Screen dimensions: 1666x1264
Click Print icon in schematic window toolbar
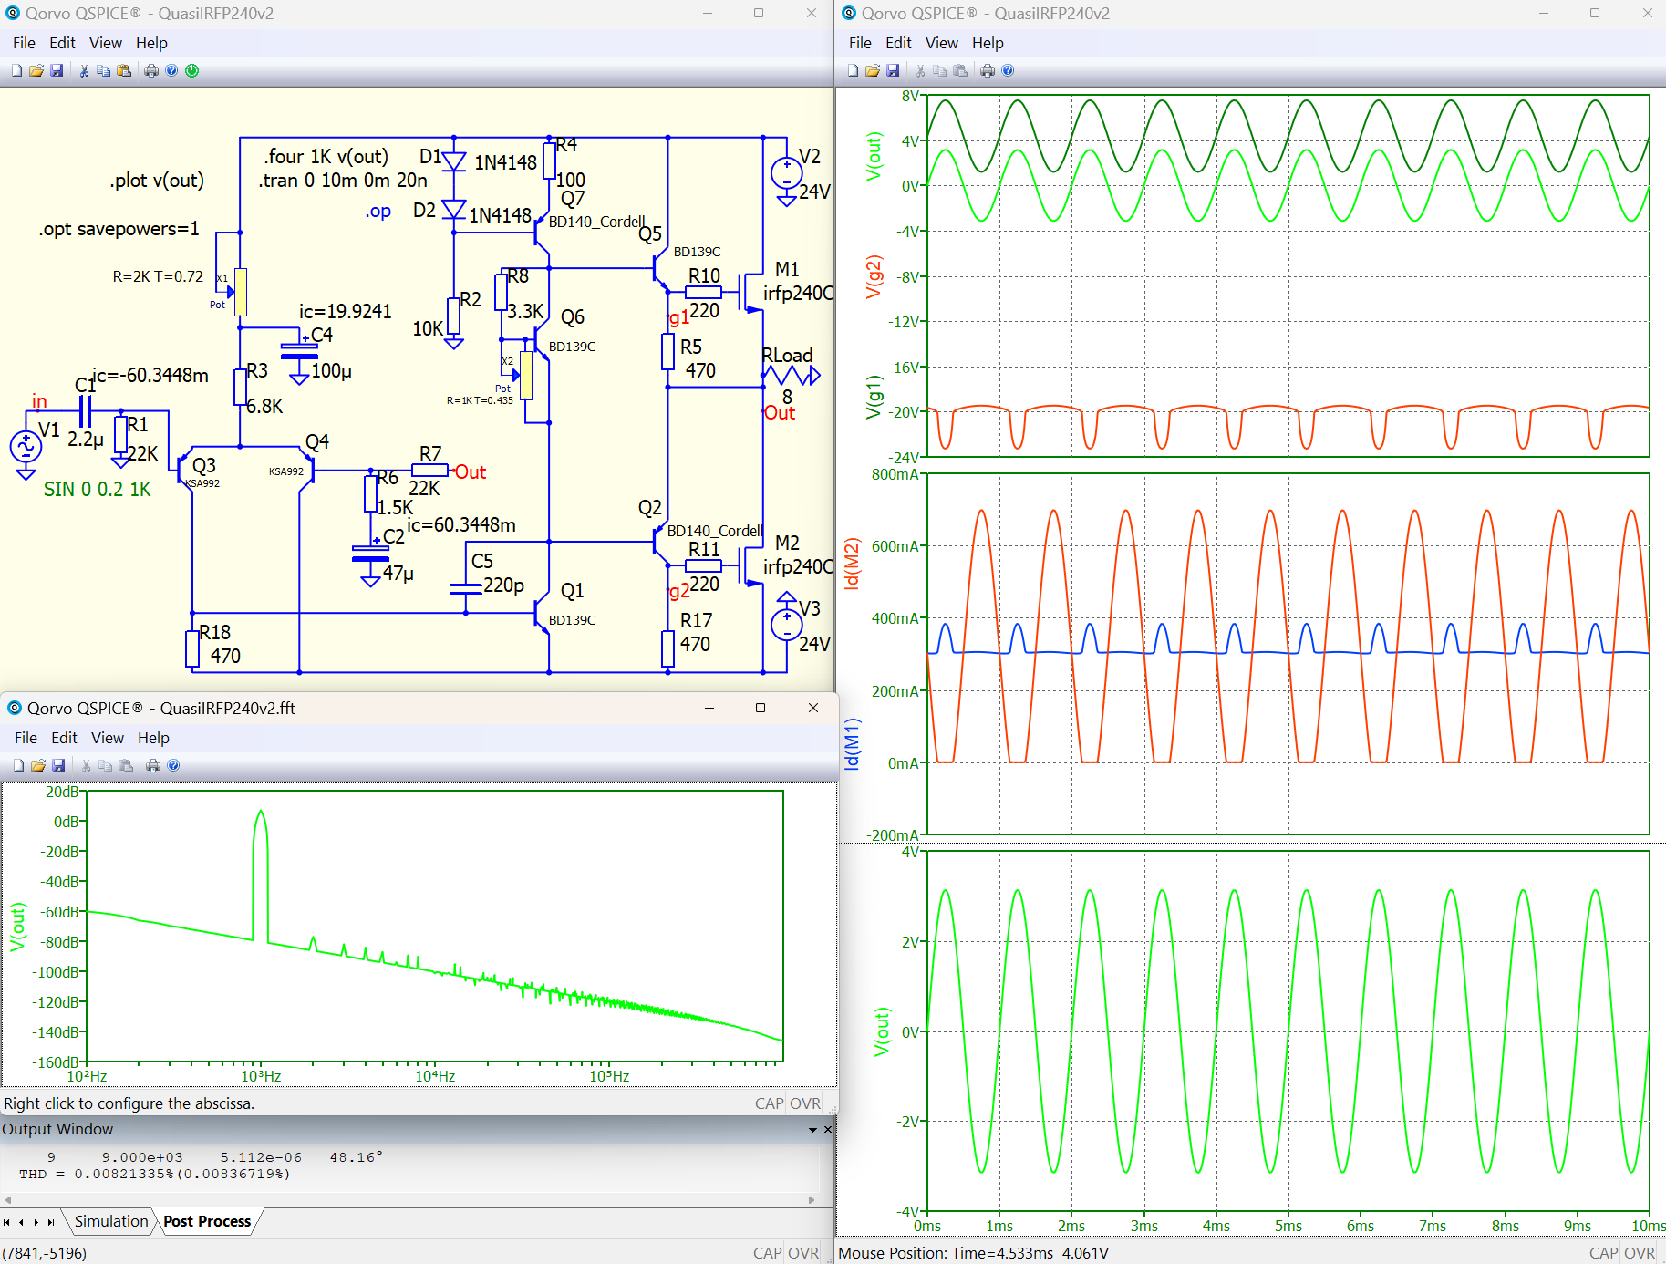pos(151,70)
